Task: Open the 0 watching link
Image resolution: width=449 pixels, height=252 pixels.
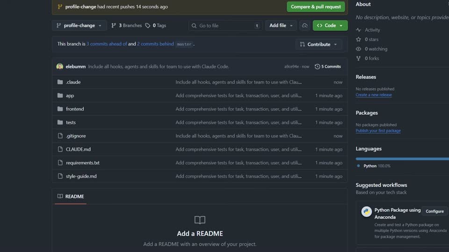Action: (x=376, y=49)
